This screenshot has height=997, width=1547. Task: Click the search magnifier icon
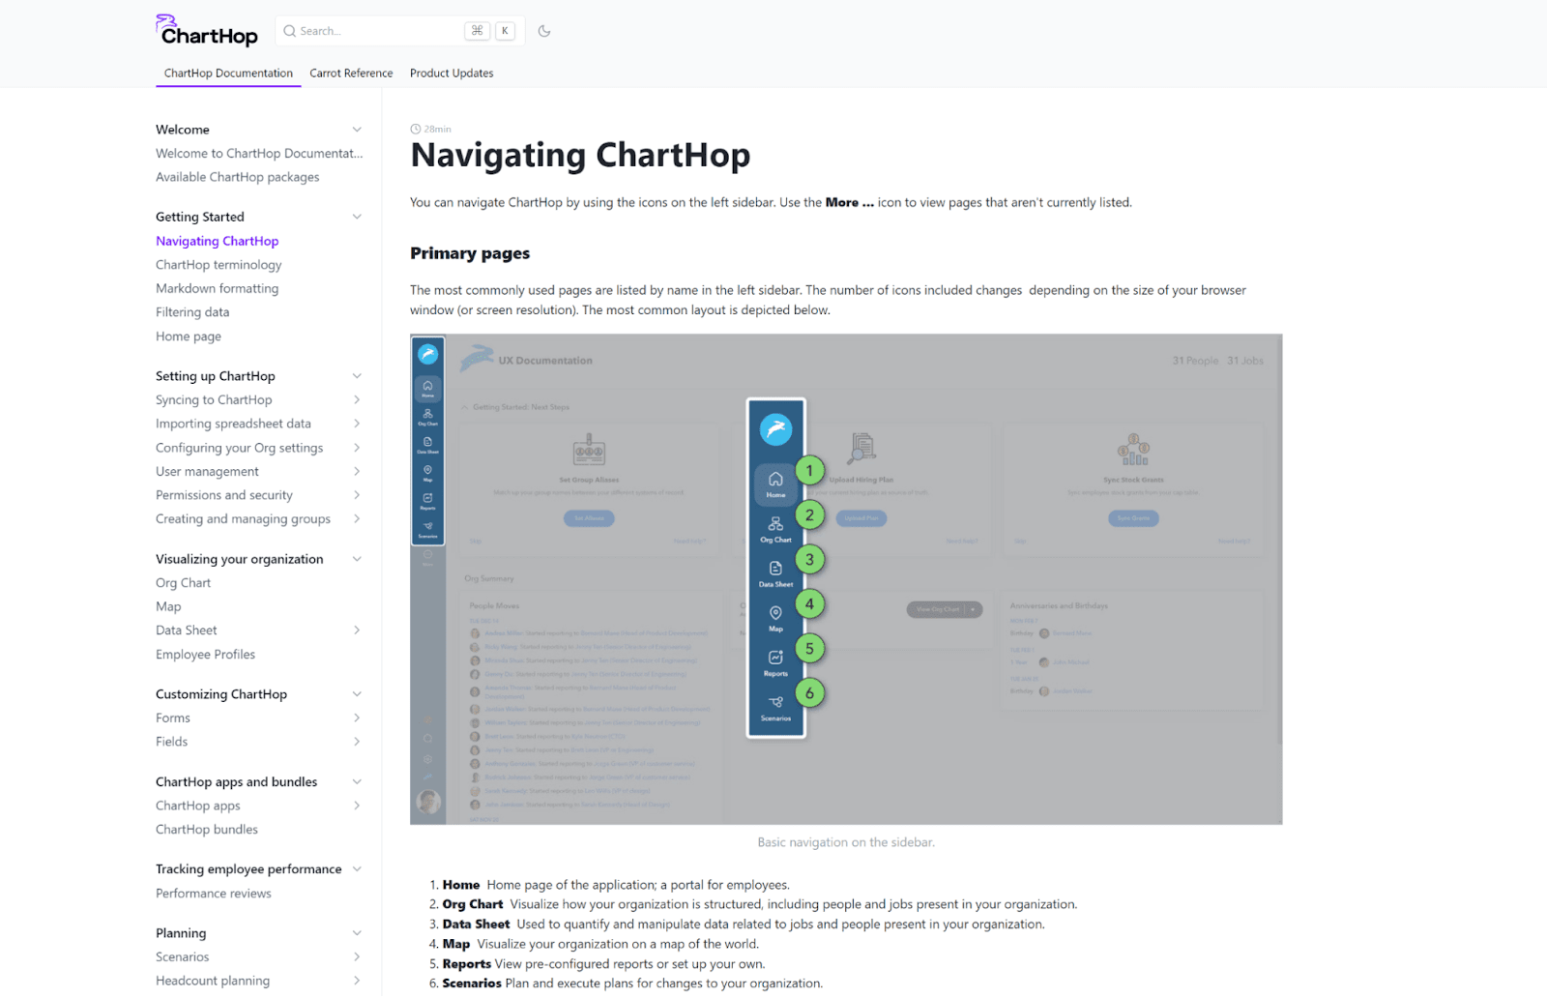click(289, 30)
